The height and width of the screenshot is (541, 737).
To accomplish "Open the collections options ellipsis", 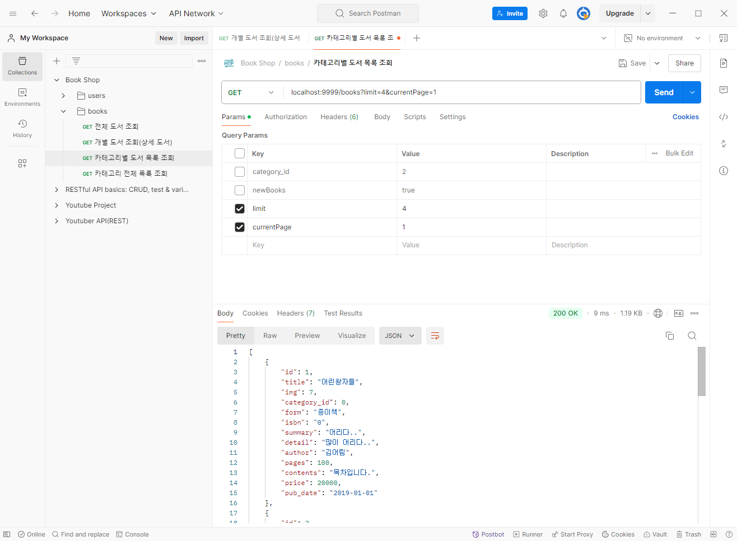I will [202, 61].
